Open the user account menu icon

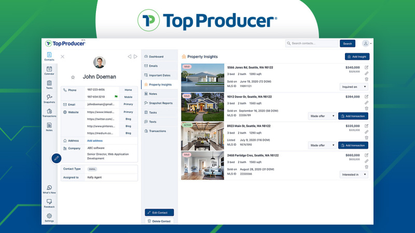[x=366, y=43]
